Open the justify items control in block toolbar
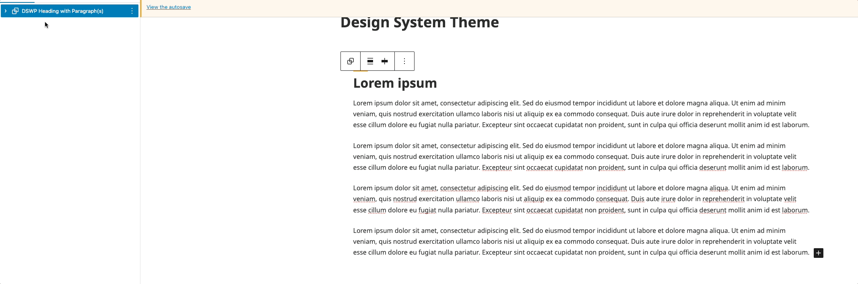Screen dimensions: 858x284 tap(385, 61)
